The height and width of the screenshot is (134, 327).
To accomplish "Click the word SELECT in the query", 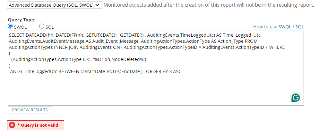I will [x=17, y=35].
